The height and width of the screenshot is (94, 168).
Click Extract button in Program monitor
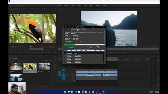coord(120,52)
